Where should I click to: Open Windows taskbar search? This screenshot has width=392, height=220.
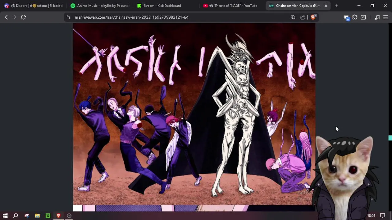click(16, 216)
